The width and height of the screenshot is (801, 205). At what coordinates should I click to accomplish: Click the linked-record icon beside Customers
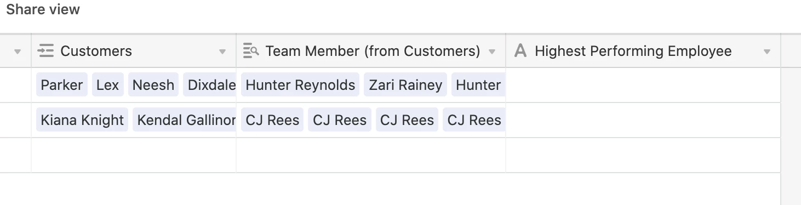[x=45, y=51]
